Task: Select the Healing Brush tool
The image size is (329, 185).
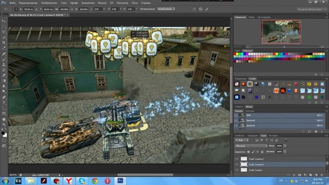Action: (4, 53)
